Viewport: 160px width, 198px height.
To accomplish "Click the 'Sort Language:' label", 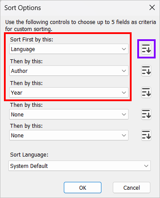I will pos(29,155).
